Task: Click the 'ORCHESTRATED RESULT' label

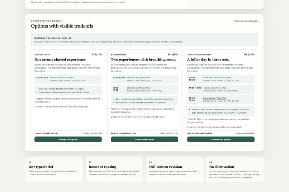Action: click(46, 21)
